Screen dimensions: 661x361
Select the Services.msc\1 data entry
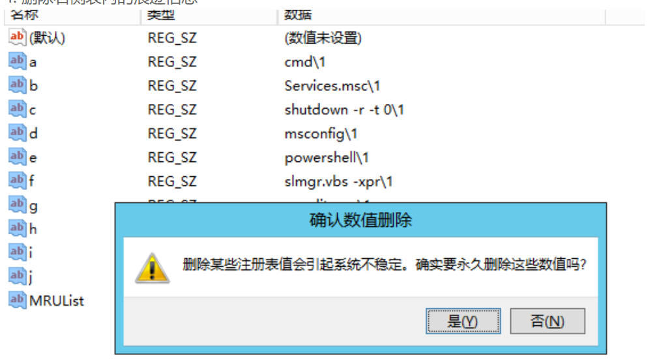pyautogui.click(x=332, y=86)
